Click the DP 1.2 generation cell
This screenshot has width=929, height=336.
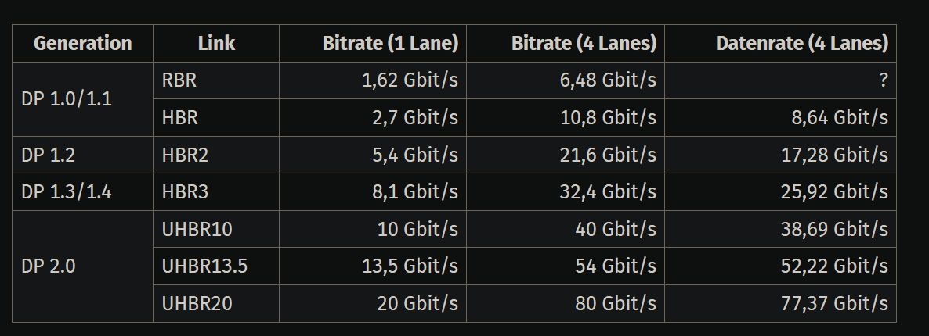(x=49, y=155)
